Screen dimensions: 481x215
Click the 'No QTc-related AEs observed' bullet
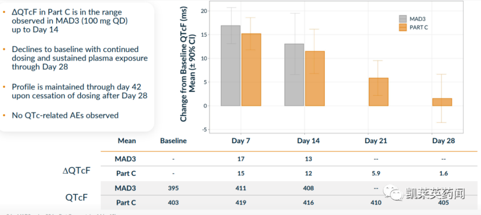pos(65,115)
